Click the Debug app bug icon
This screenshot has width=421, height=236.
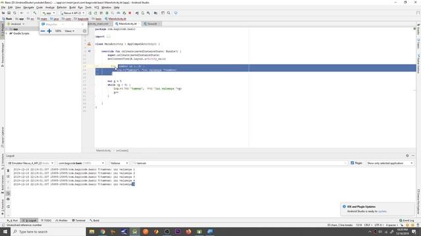(x=107, y=13)
